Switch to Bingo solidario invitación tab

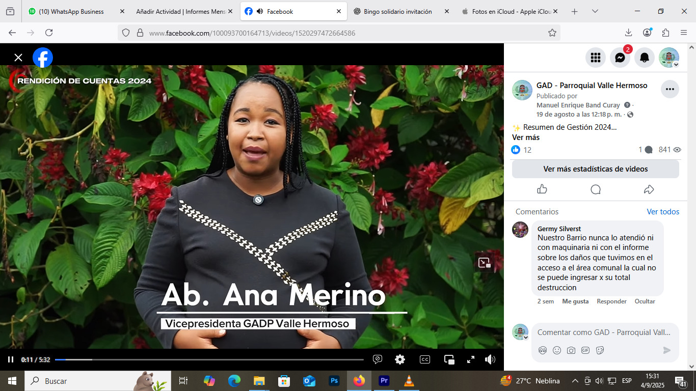pos(397,11)
